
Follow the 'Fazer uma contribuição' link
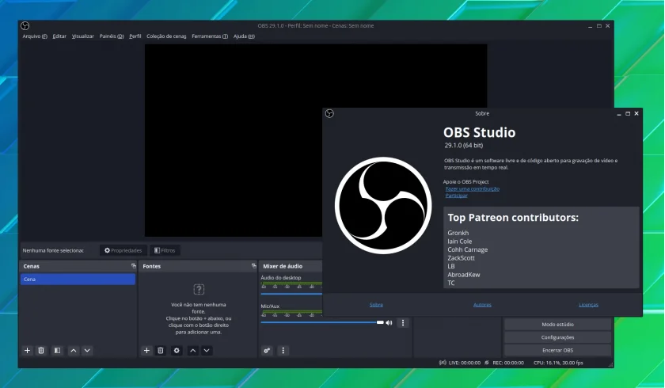(473, 188)
